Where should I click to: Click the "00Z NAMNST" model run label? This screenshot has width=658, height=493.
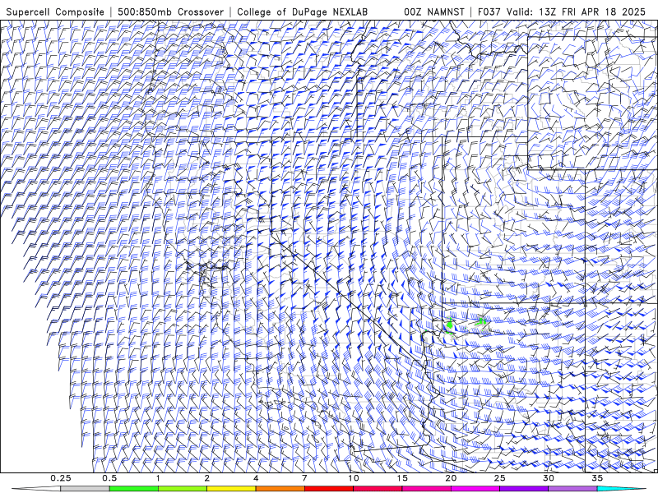(x=434, y=12)
